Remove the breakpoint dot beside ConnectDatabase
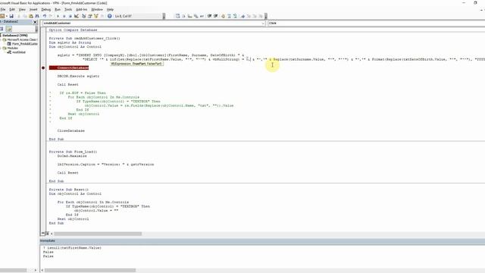 pyautogui.click(x=43, y=67)
